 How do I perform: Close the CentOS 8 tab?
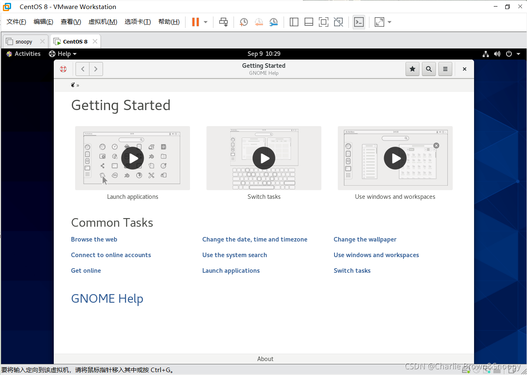[x=95, y=41]
